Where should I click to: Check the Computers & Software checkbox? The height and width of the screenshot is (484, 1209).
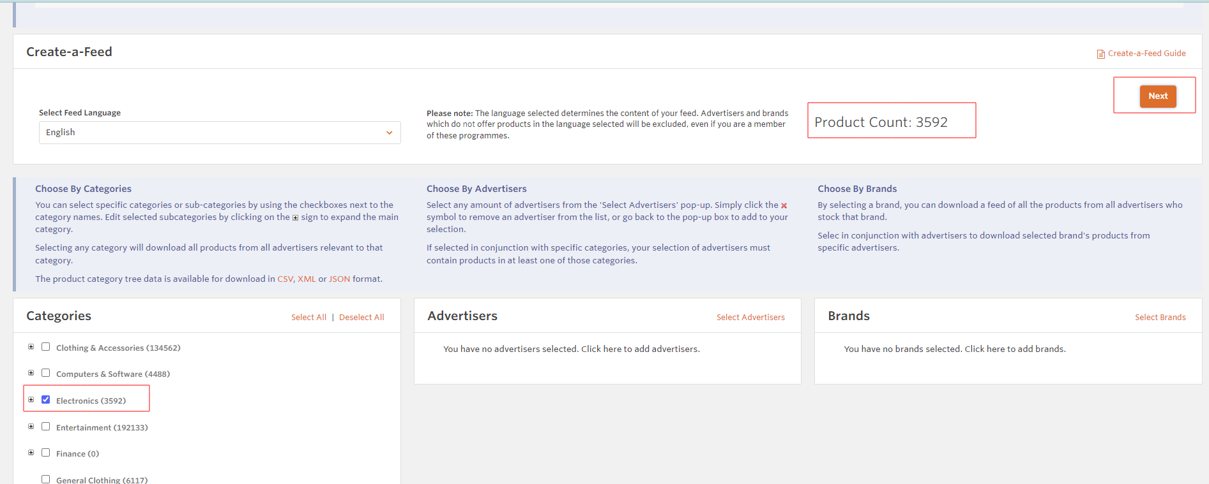(45, 373)
